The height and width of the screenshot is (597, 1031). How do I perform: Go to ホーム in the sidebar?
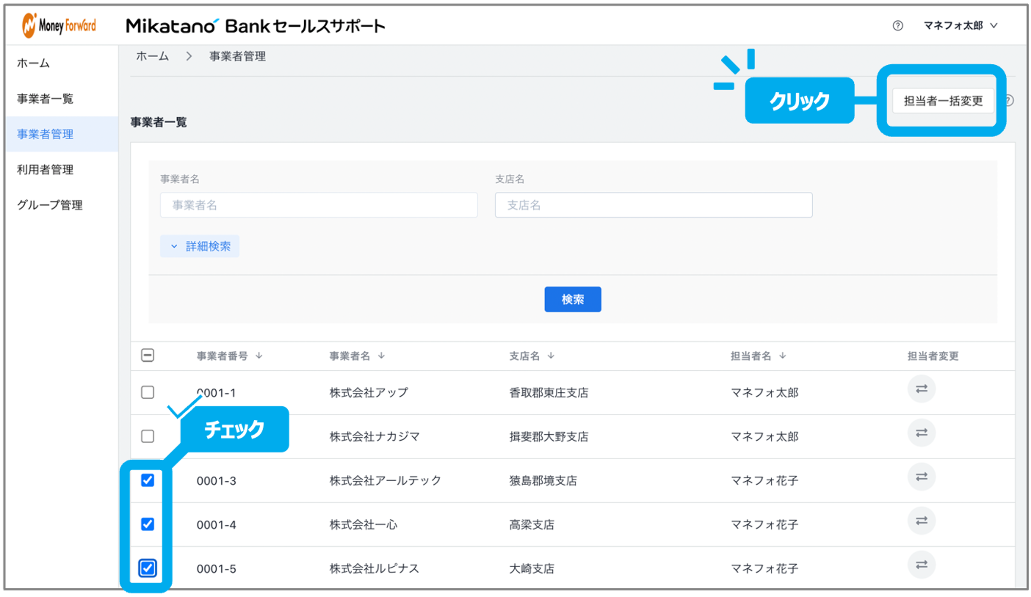(x=33, y=63)
